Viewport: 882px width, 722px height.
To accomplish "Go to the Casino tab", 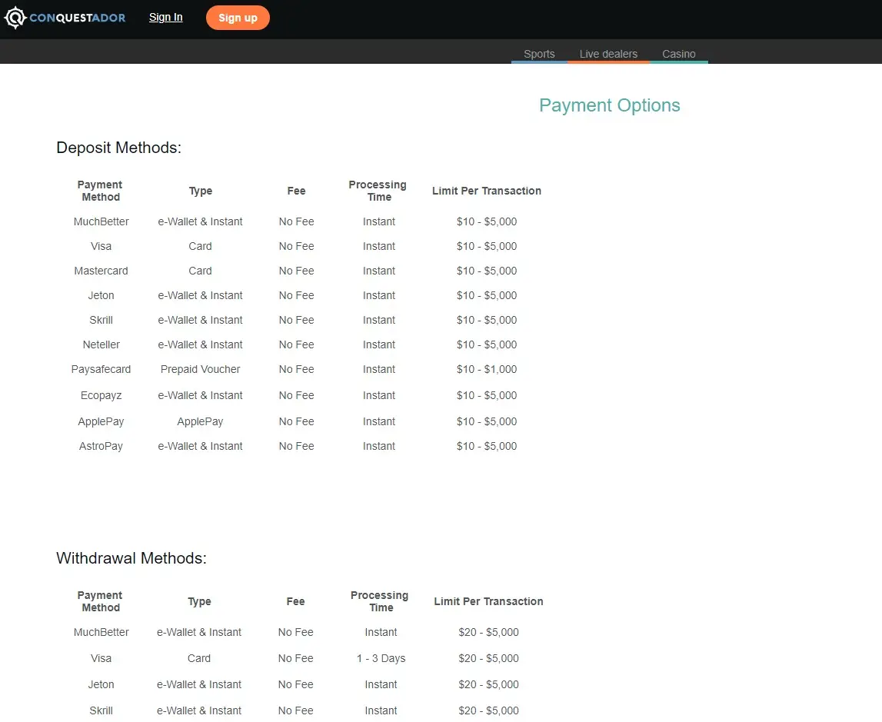I will (x=678, y=54).
